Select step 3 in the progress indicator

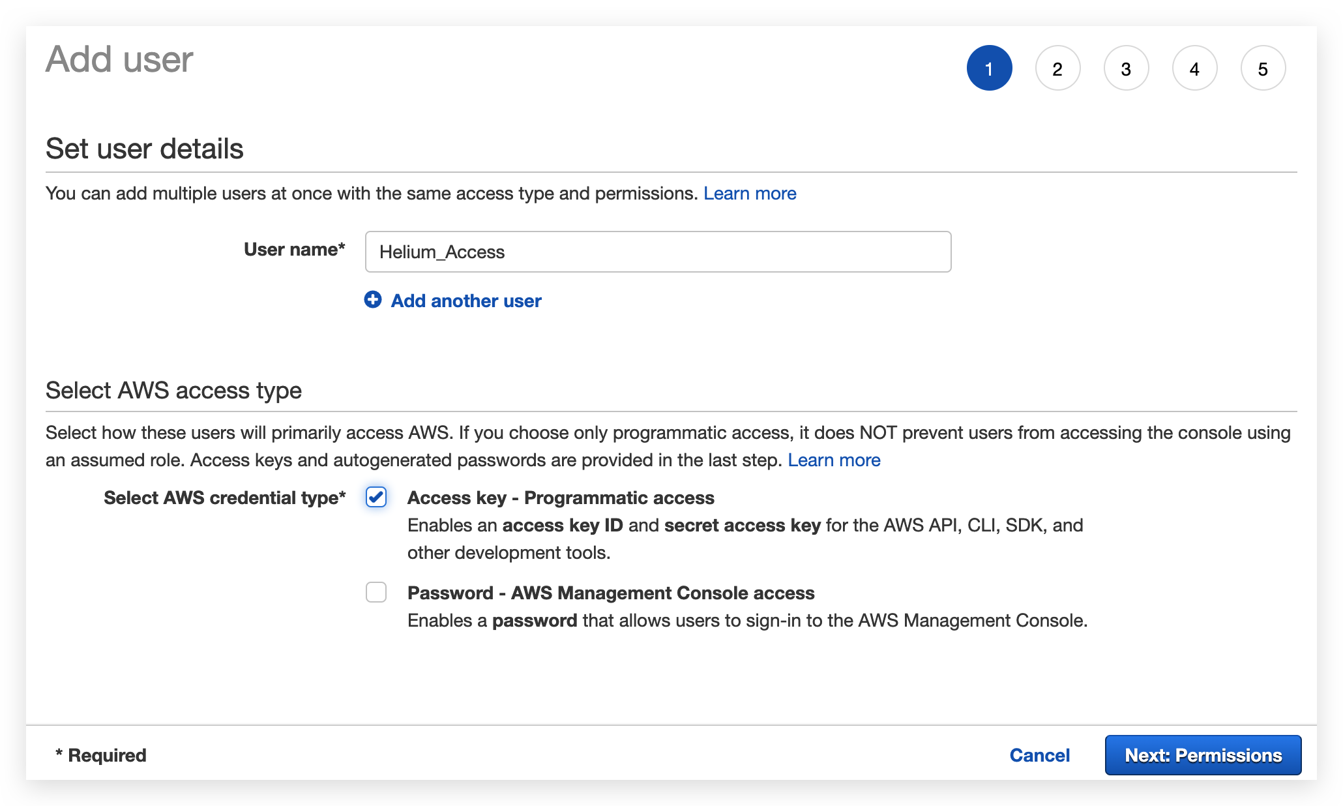1126,68
